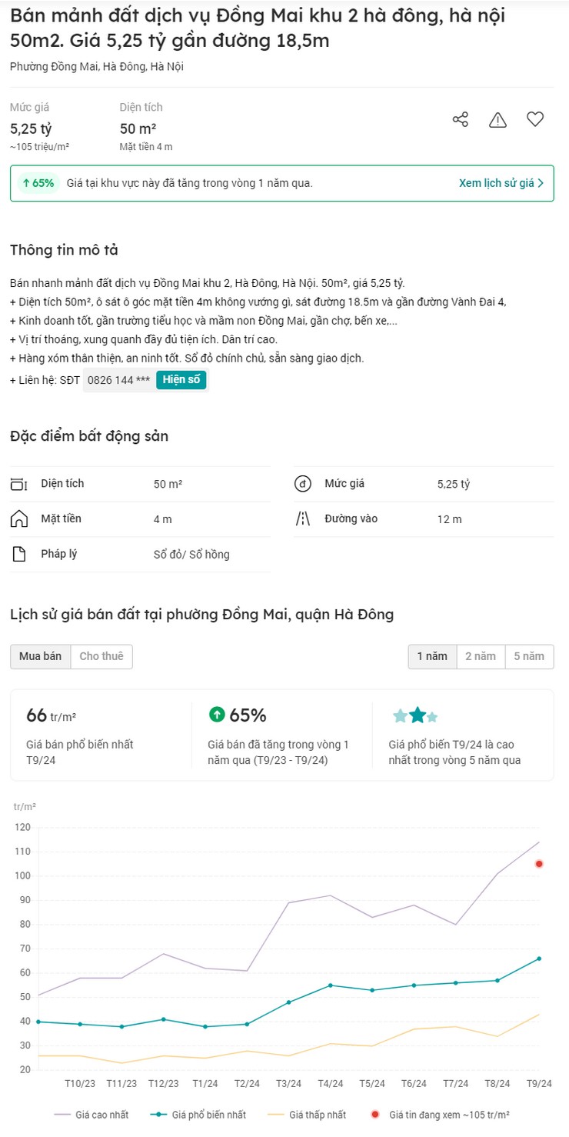569x1137 pixels.
Task: Select the Mua bán tab
Action: tap(40, 656)
